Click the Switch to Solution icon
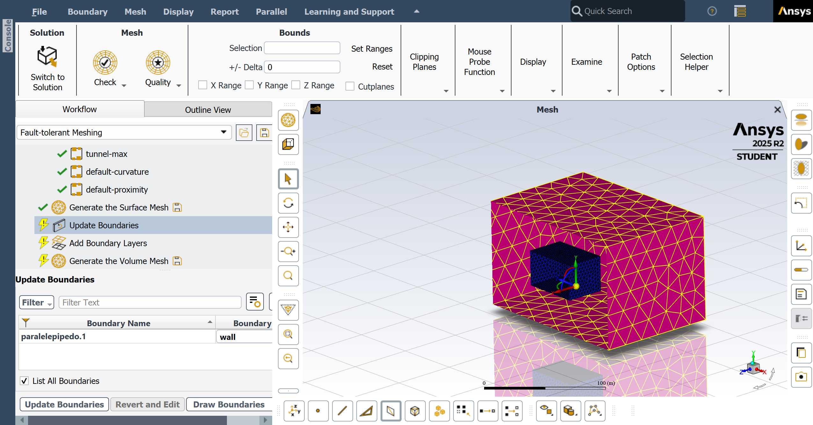 tap(47, 57)
